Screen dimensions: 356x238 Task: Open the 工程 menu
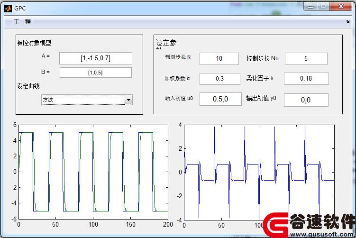point(22,22)
